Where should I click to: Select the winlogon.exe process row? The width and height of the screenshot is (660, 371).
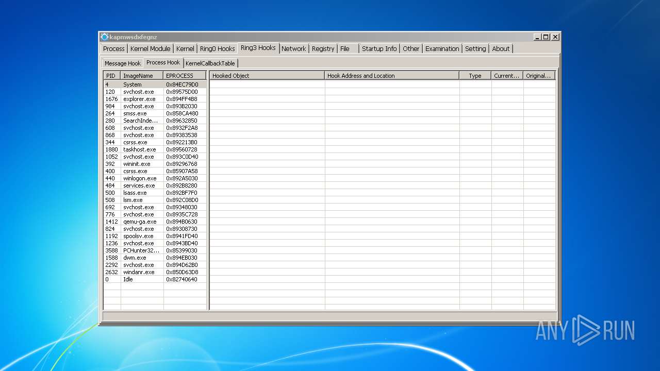[x=155, y=178]
